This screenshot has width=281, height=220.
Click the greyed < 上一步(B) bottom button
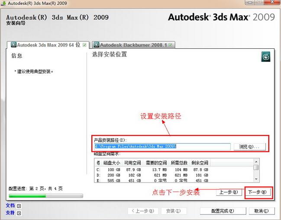tap(143, 211)
